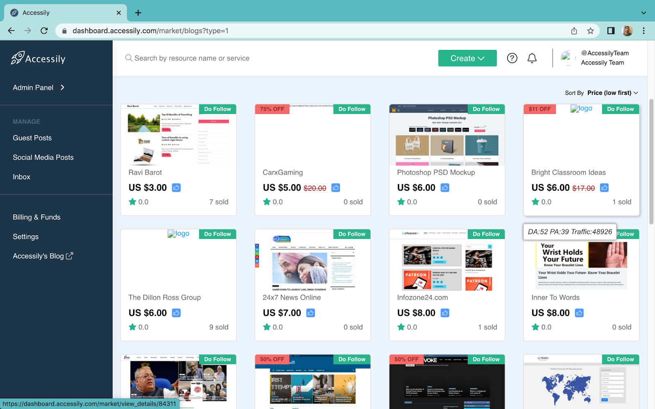Click thumbs-up icon on 24x7 News Online card
655x409 pixels.
click(x=311, y=313)
